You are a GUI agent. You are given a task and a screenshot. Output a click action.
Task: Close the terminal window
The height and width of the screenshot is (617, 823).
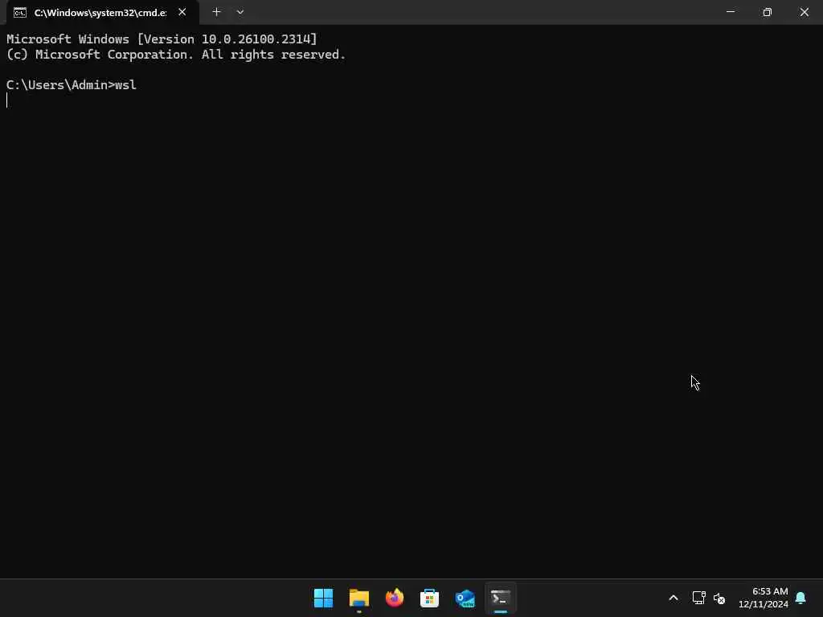click(804, 12)
